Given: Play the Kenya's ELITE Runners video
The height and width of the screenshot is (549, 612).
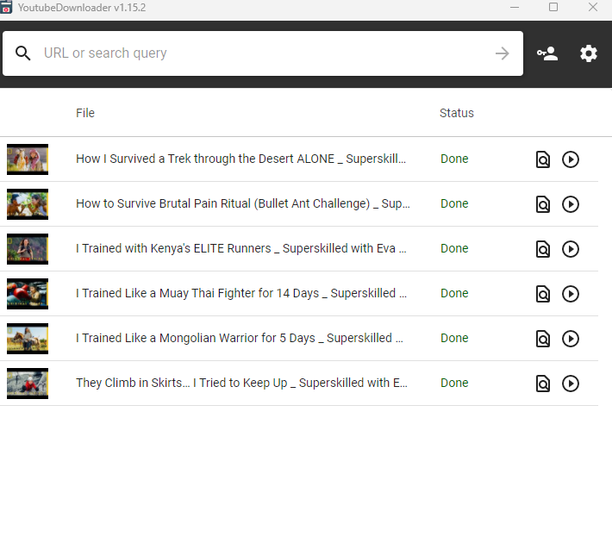Looking at the screenshot, I should 571,249.
